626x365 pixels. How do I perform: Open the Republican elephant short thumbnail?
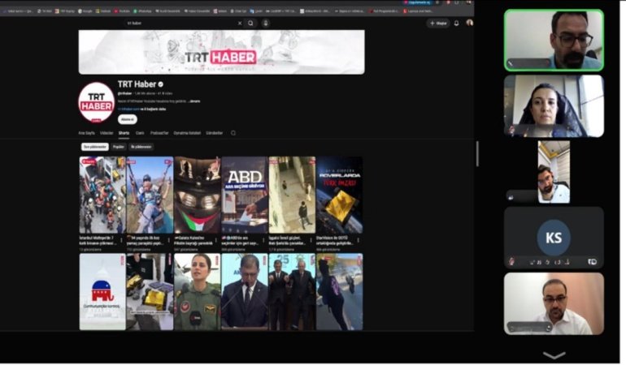point(102,292)
